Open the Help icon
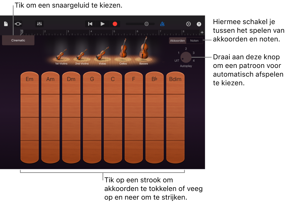The width and height of the screenshot is (293, 204). click(x=199, y=24)
